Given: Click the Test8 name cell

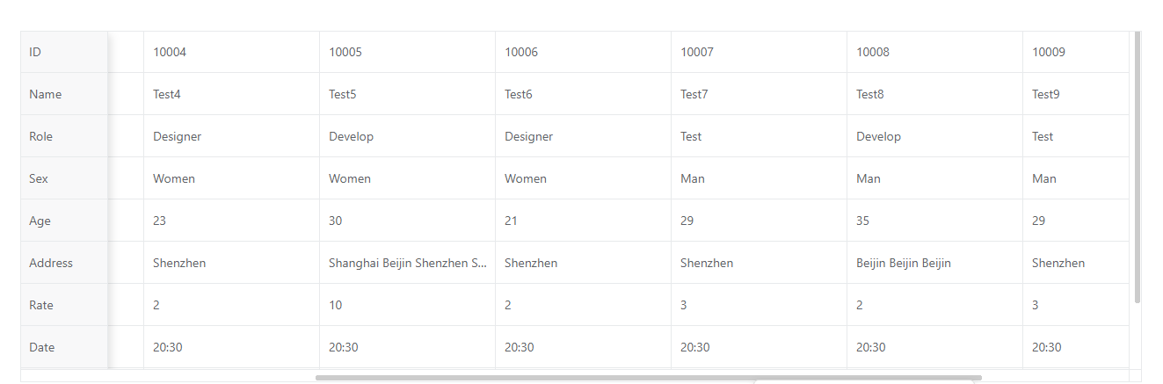Looking at the screenshot, I should [x=934, y=94].
